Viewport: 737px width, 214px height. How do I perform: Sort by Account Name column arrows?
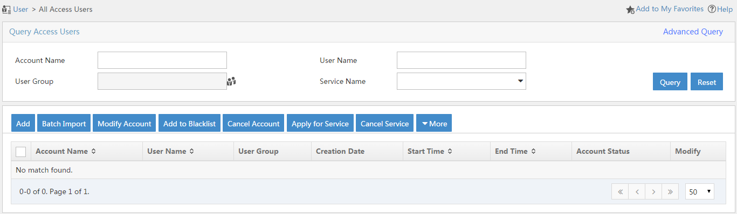point(93,152)
